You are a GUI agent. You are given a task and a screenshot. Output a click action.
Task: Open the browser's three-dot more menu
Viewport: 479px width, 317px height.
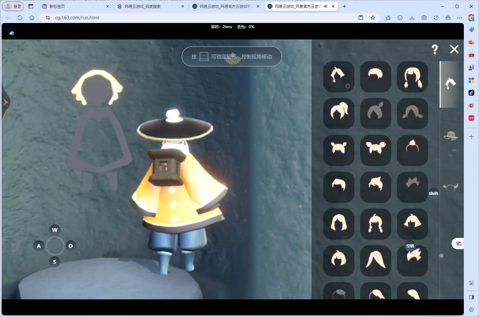pos(460,18)
